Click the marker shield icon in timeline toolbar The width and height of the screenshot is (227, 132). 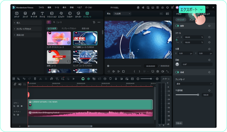(x=111, y=79)
